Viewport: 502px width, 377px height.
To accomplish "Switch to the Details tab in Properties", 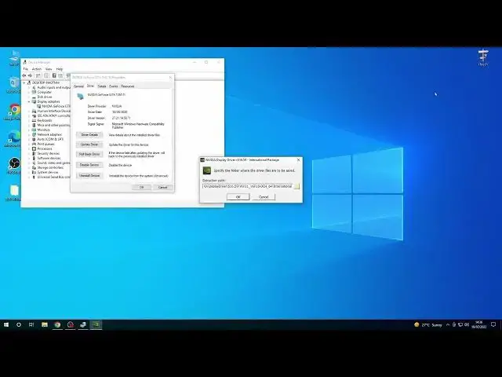I will (102, 86).
